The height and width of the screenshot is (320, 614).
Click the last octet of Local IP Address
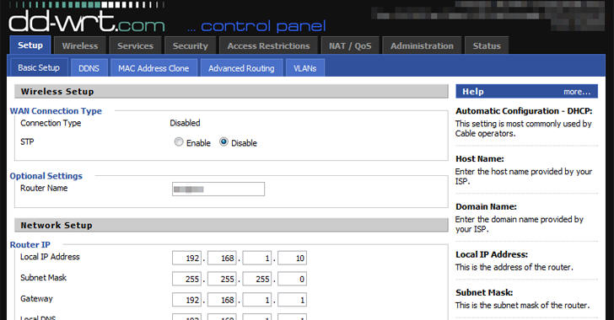(292, 259)
